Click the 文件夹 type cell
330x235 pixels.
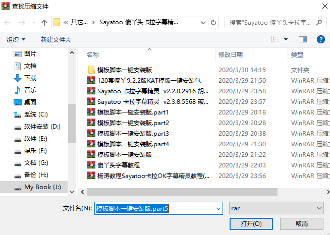(300, 70)
